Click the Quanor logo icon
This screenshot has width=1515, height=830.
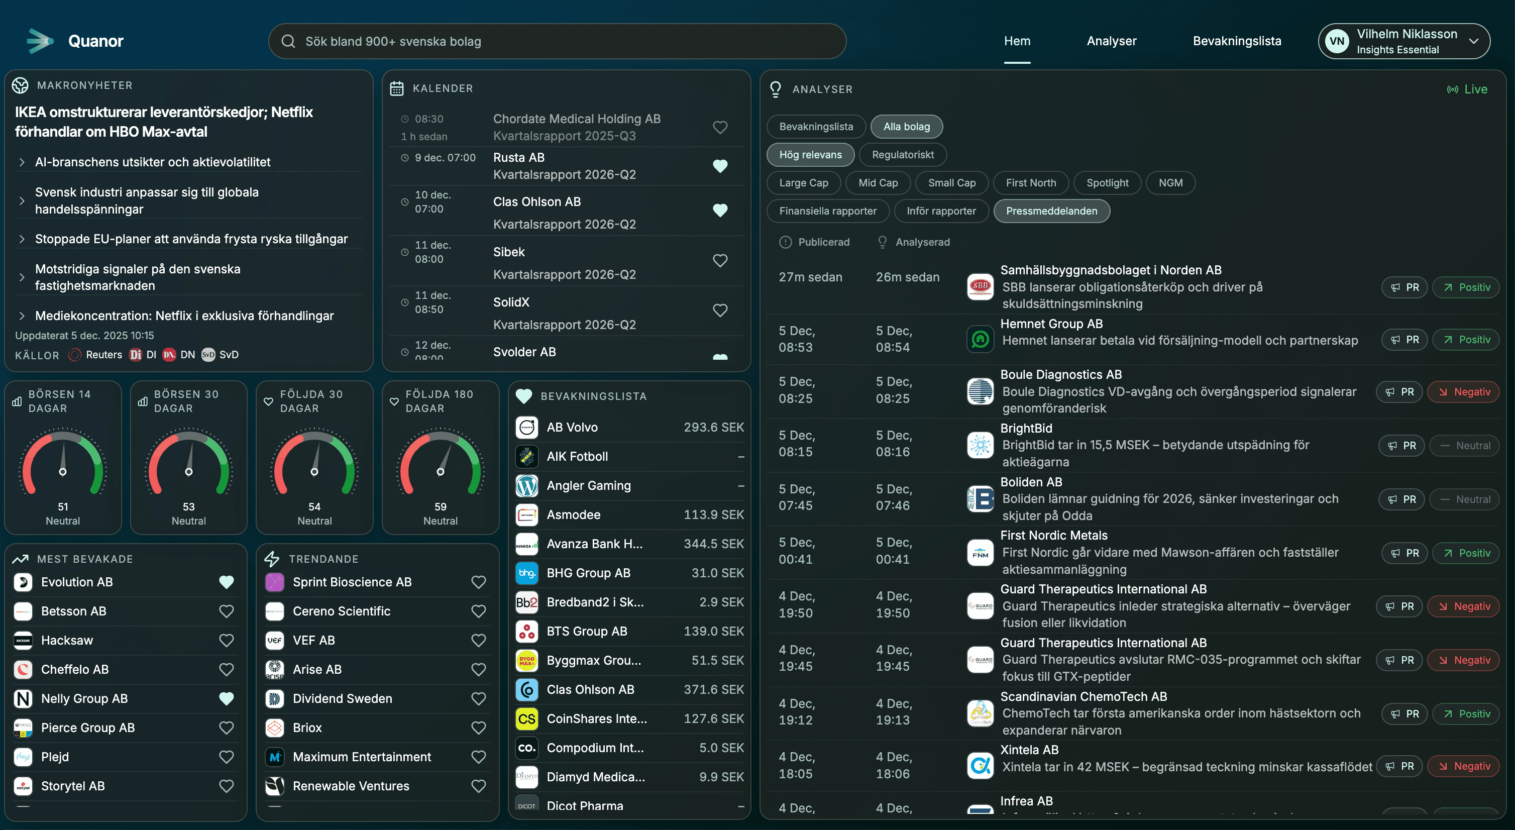point(39,41)
